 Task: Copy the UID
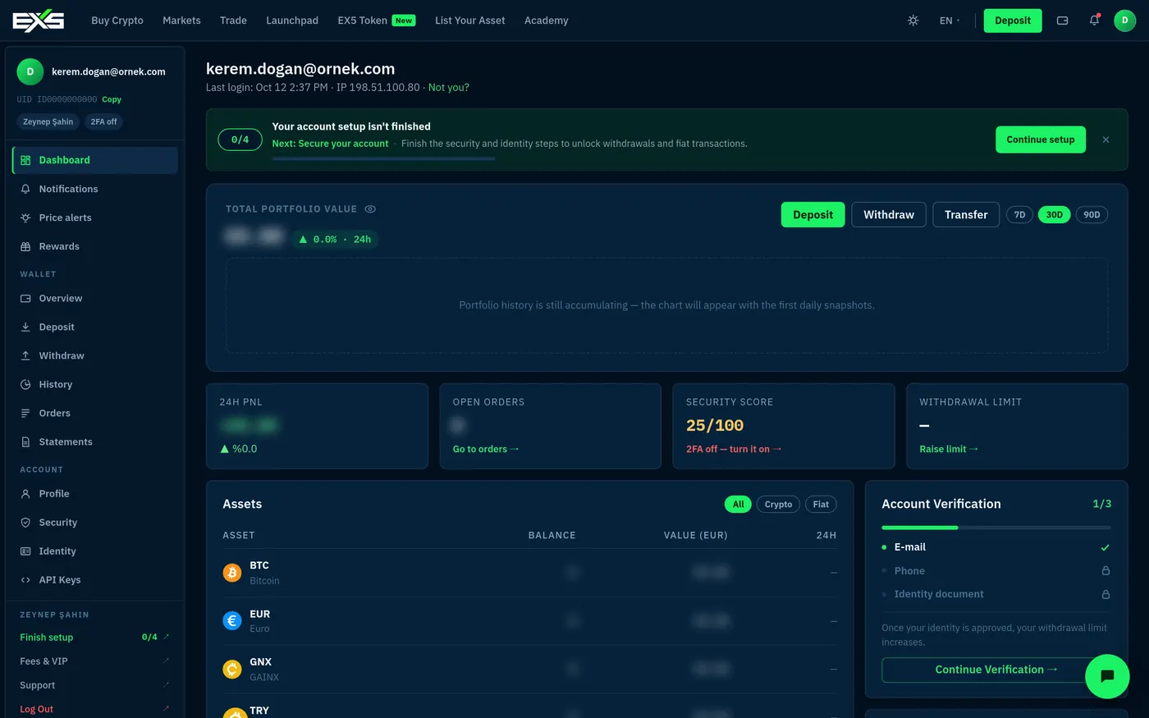click(x=112, y=99)
